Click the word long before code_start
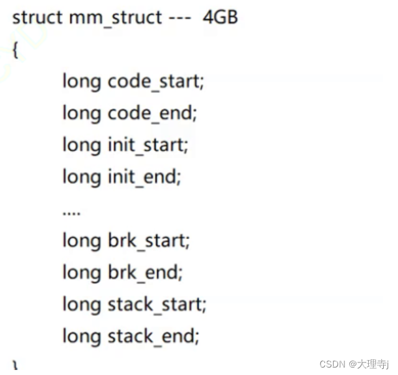Viewport: 398px width, 375px height. [82, 82]
